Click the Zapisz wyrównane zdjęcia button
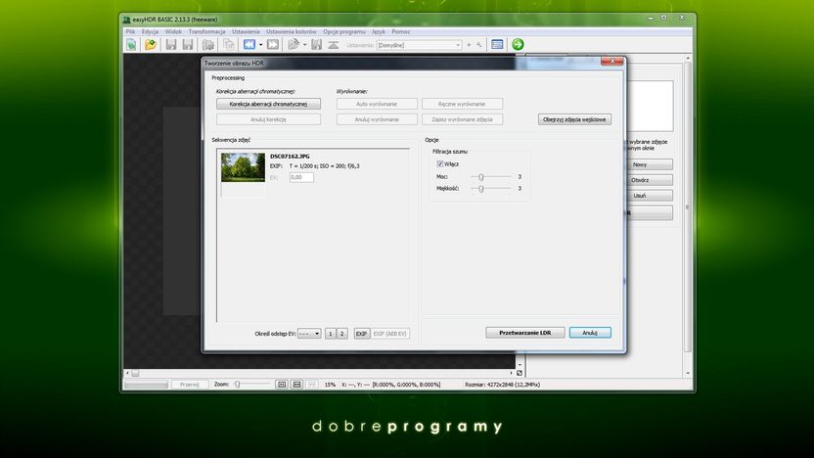The height and width of the screenshot is (458, 814). click(462, 119)
